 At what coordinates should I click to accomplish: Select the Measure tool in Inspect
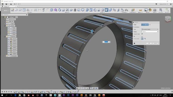pos(140,10)
